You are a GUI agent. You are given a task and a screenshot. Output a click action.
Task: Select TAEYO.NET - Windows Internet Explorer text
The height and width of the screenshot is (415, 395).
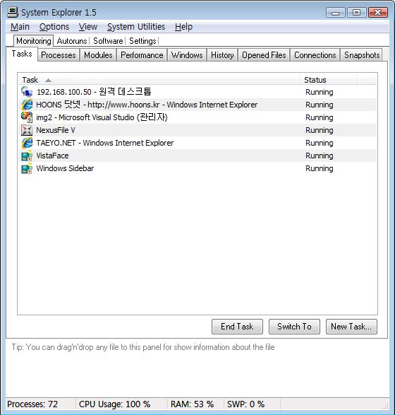click(105, 143)
